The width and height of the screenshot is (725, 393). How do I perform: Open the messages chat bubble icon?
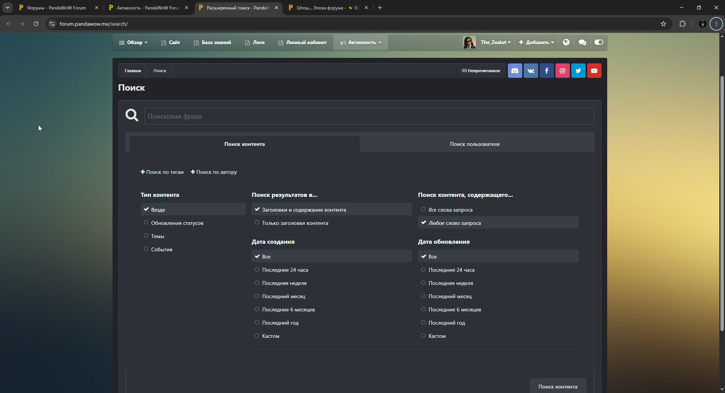(x=582, y=42)
